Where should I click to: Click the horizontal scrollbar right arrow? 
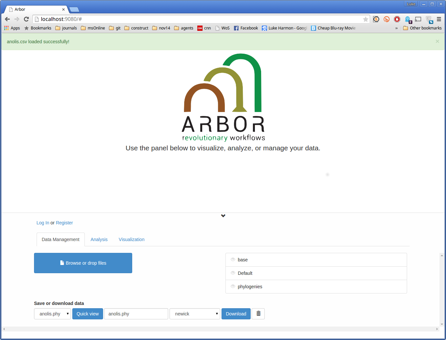point(437,329)
